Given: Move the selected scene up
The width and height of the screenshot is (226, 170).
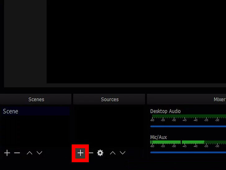Looking at the screenshot, I should [x=29, y=153].
